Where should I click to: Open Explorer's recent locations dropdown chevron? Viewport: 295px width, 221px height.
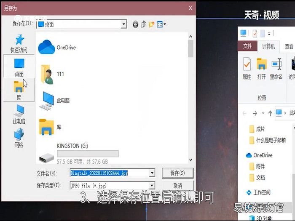coord(263,113)
